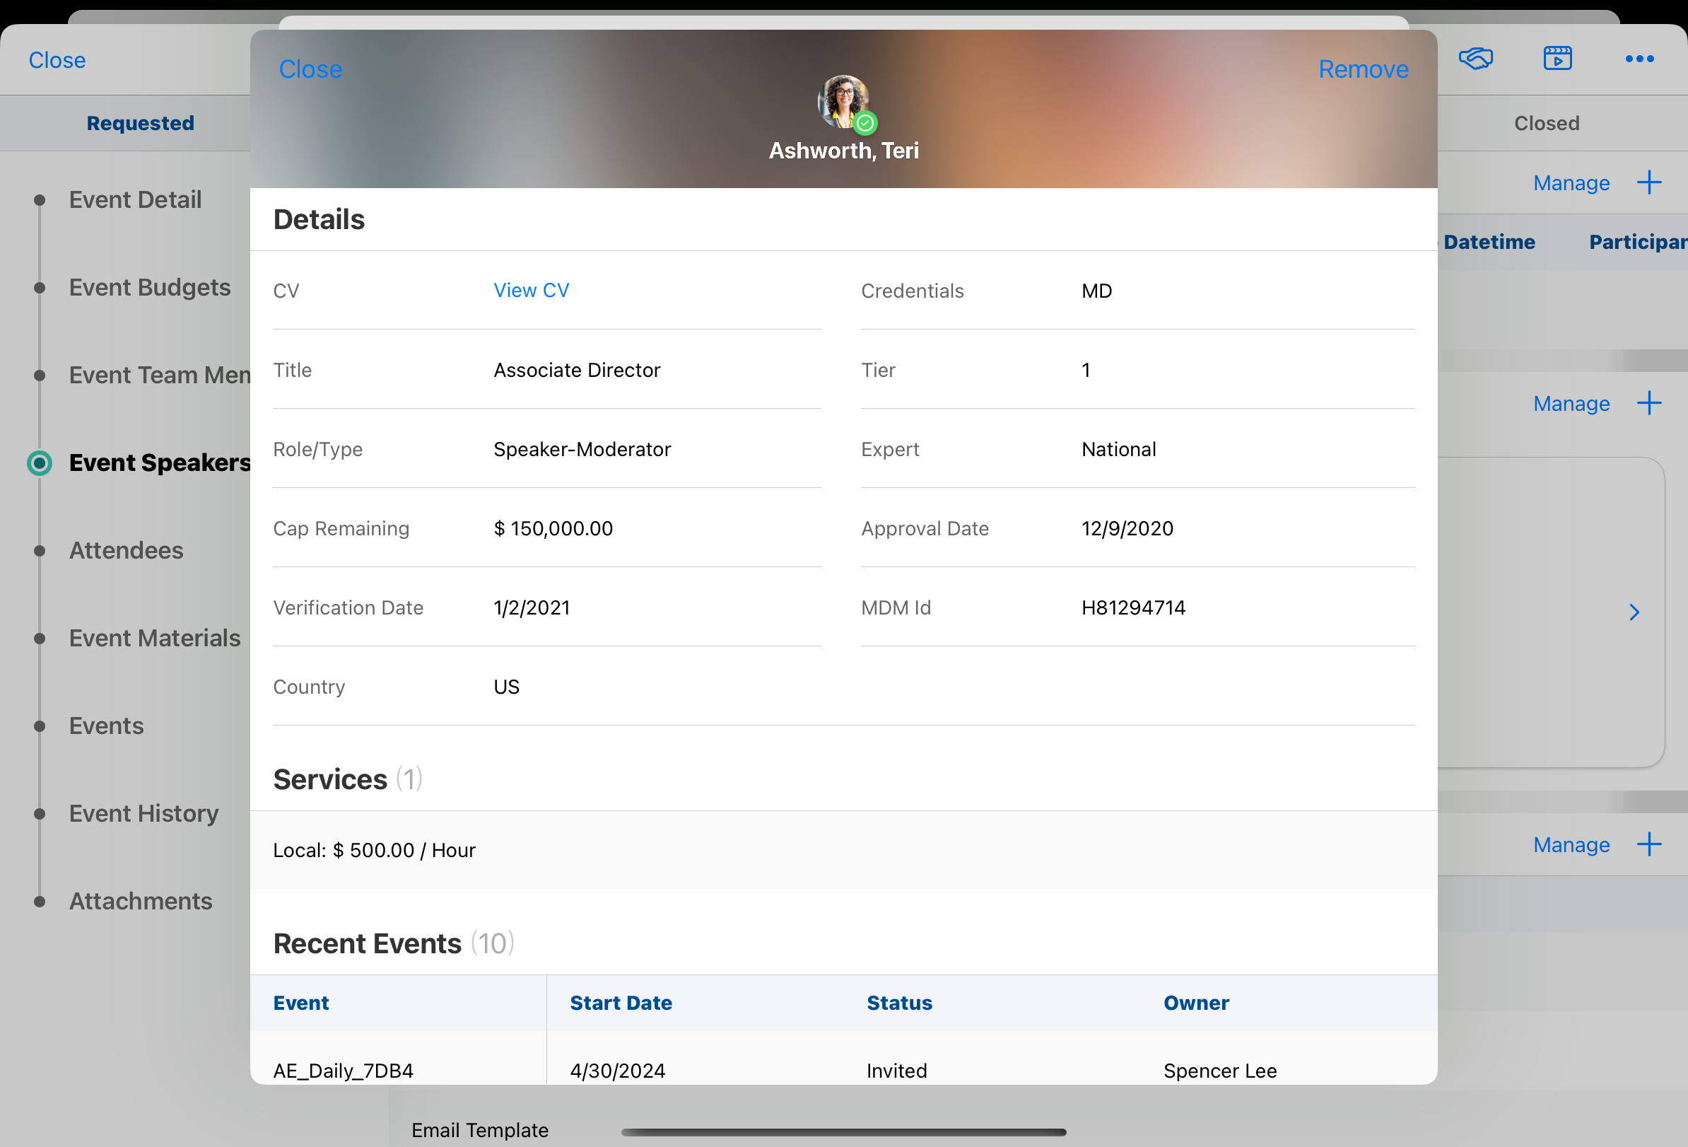Click the green verified badge on avatar

click(864, 124)
